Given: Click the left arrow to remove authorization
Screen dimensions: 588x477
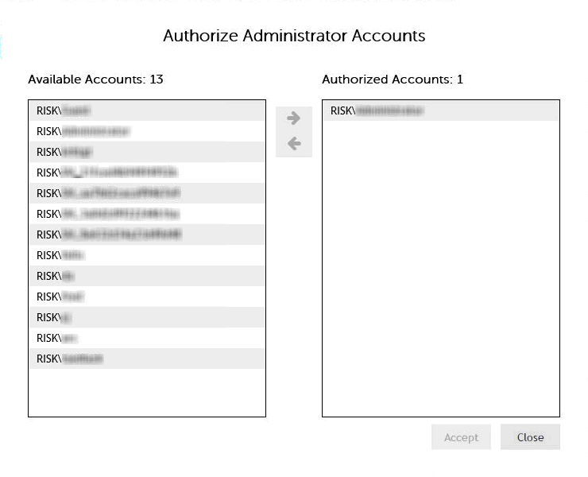Looking at the screenshot, I should tap(293, 144).
